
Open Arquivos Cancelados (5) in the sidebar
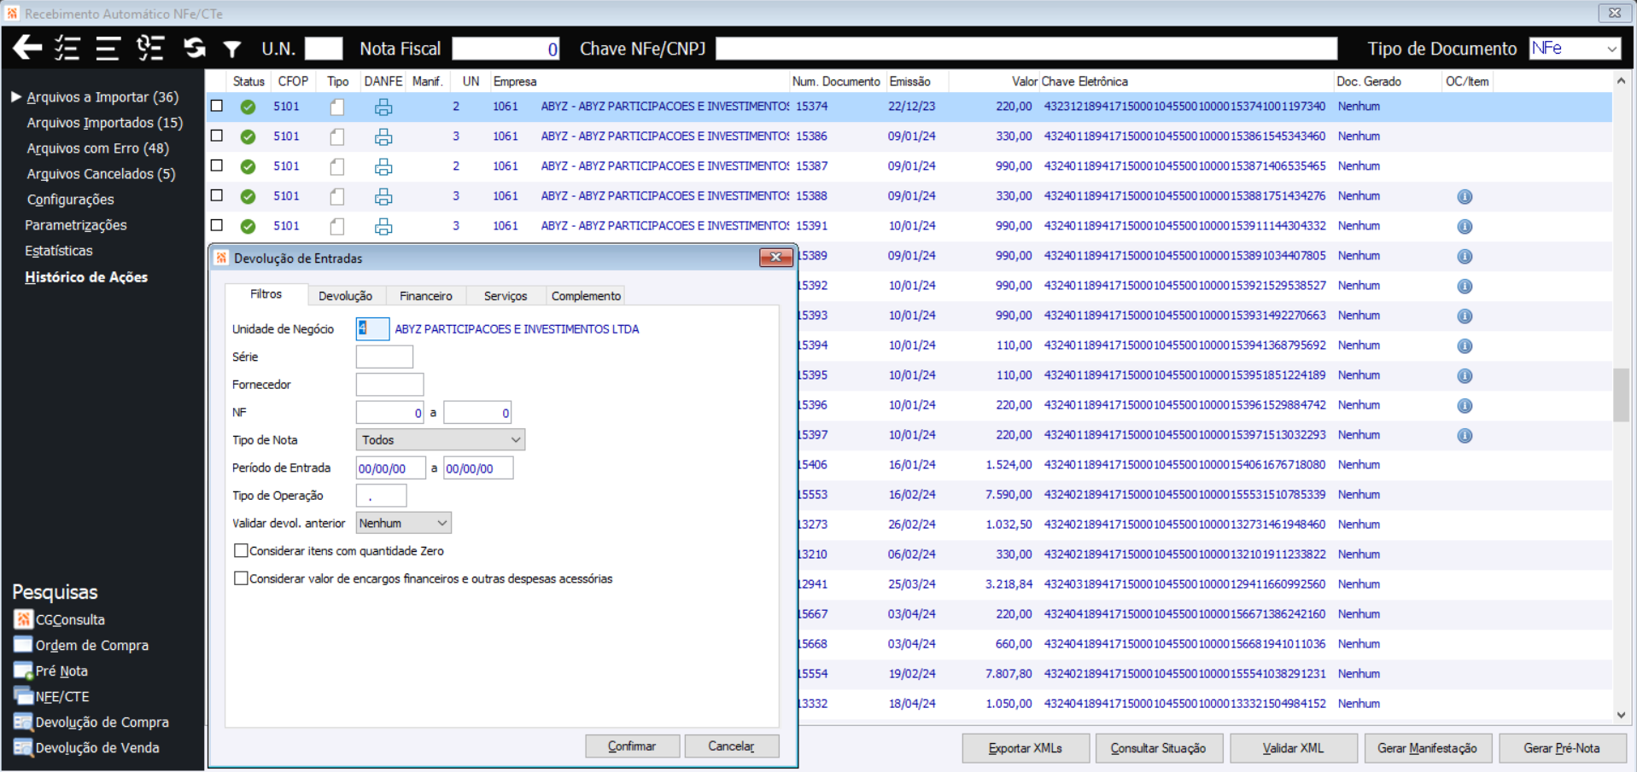point(101,174)
